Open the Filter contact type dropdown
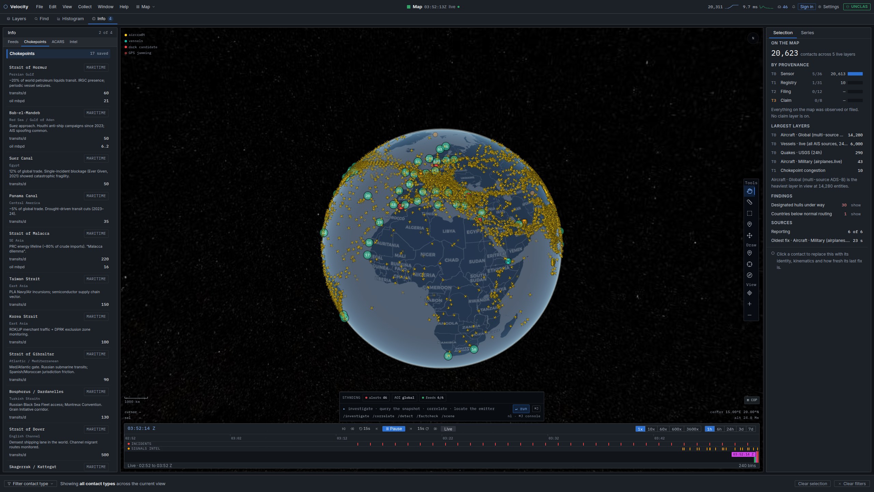This screenshot has width=874, height=492. click(x=30, y=483)
